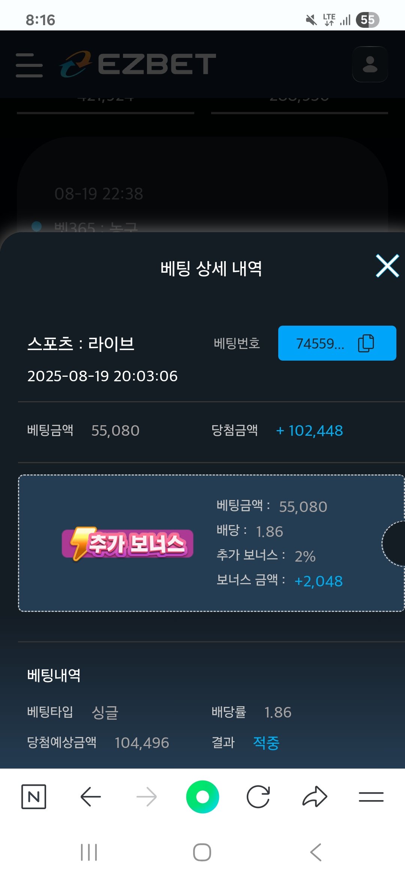
Task: Go back with browser back arrow
Action: tap(90, 796)
